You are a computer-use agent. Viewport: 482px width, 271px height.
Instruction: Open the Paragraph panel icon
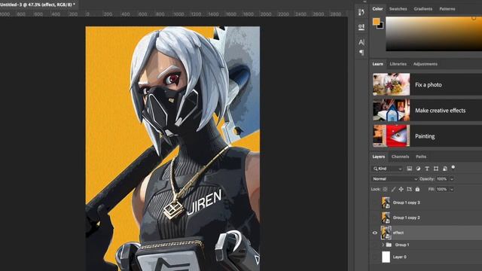361,53
